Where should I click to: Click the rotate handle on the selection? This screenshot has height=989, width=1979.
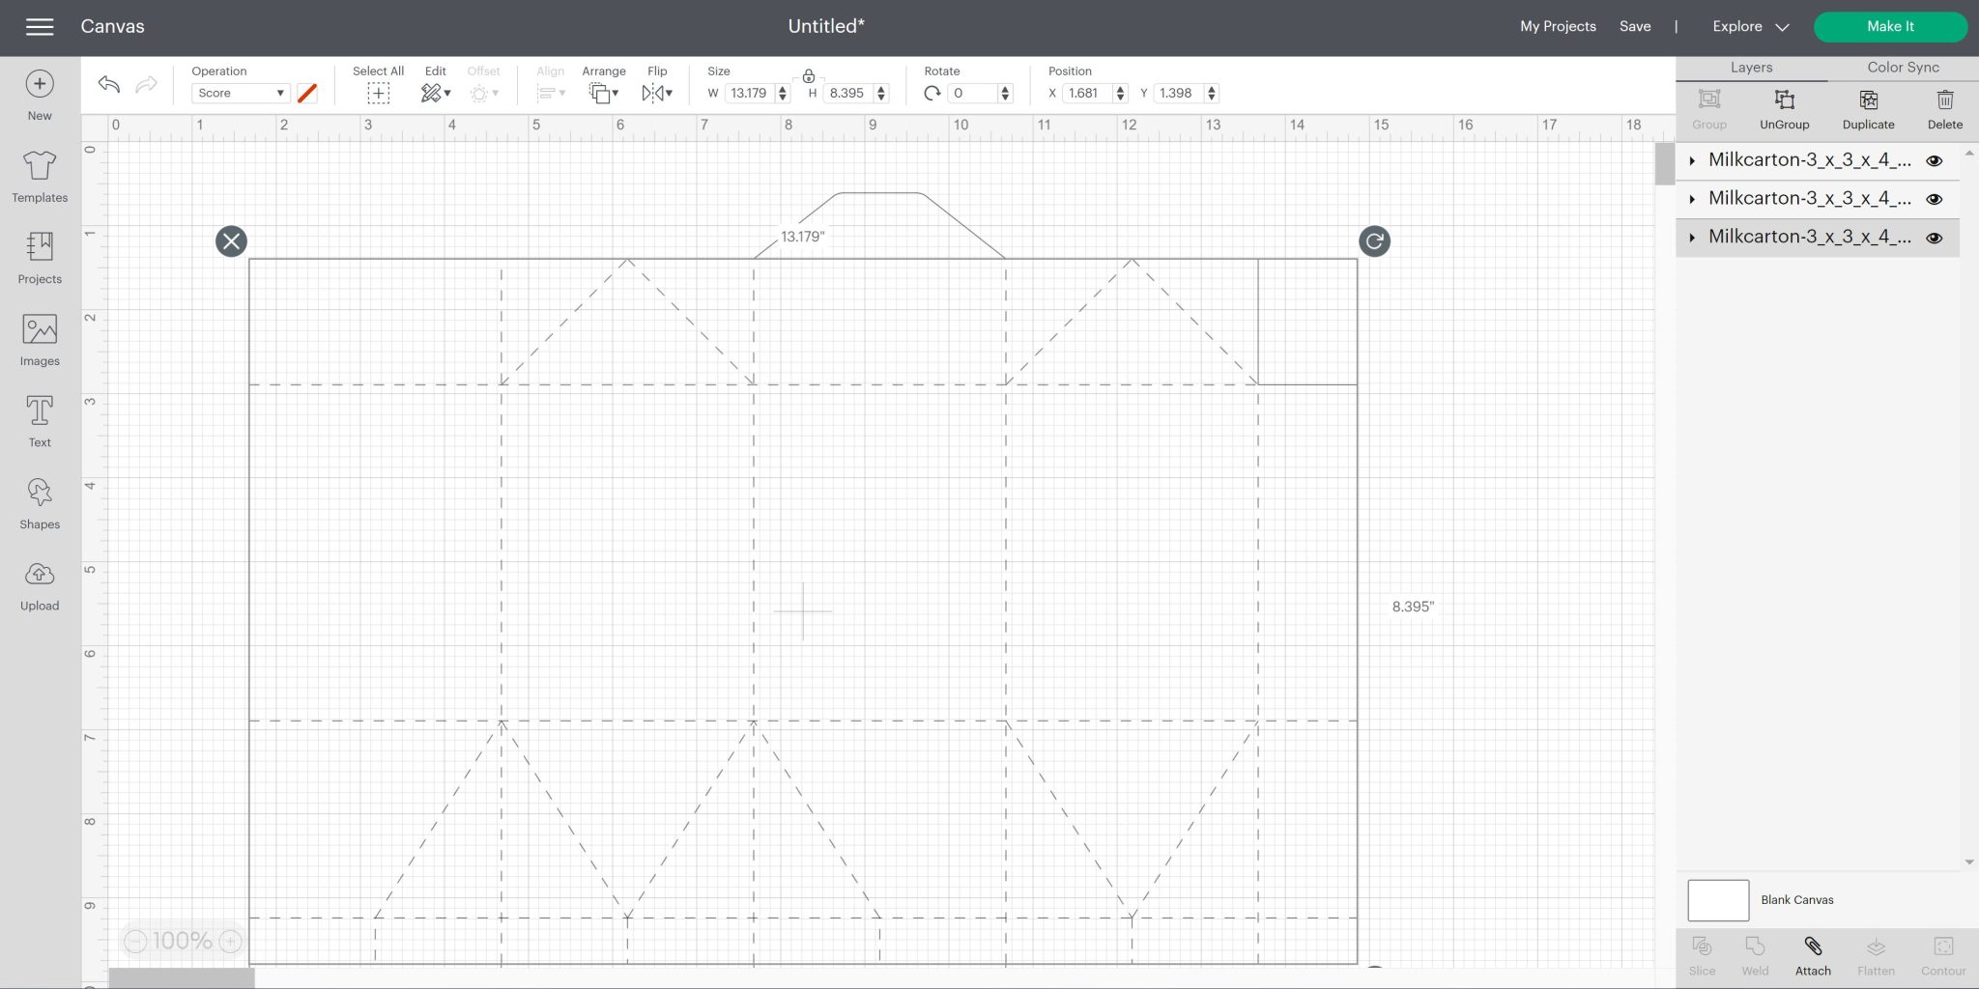(1374, 240)
